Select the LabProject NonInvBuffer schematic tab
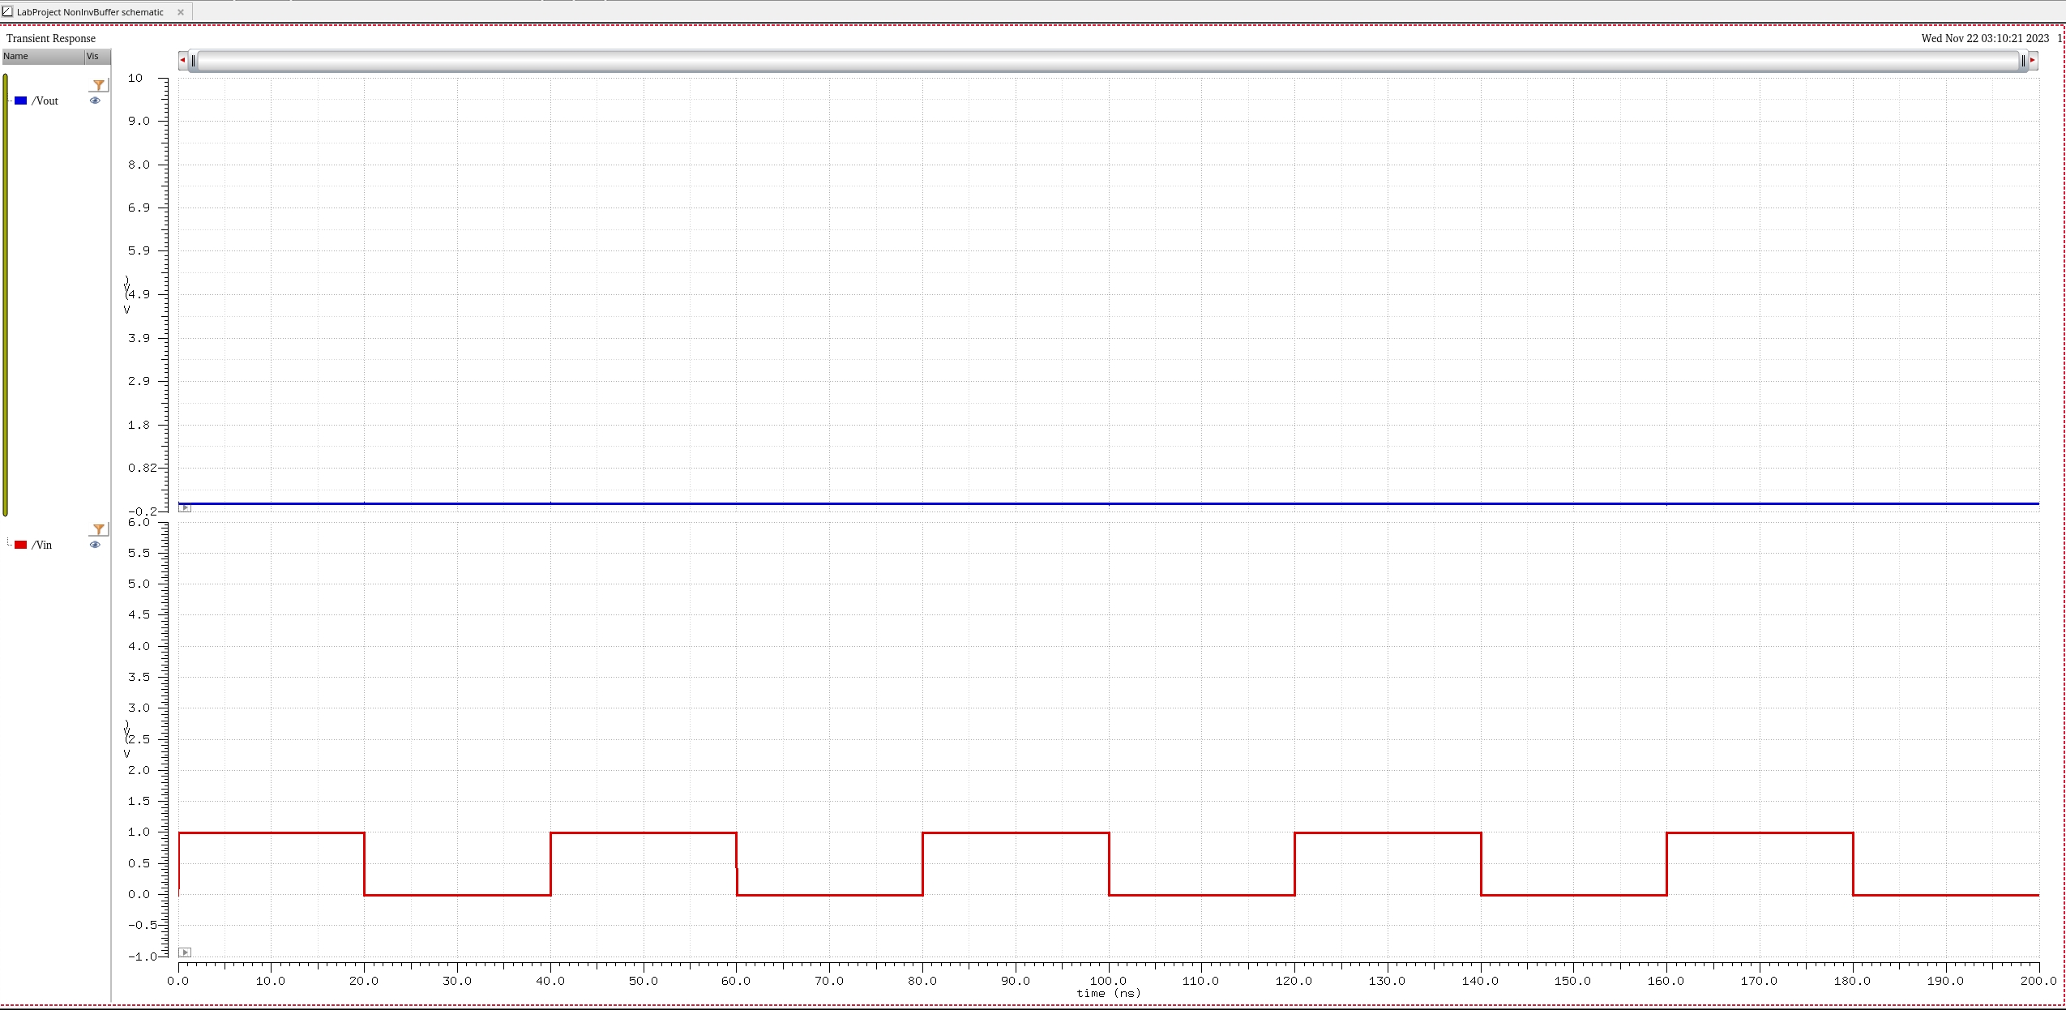The width and height of the screenshot is (2066, 1010). tap(89, 12)
